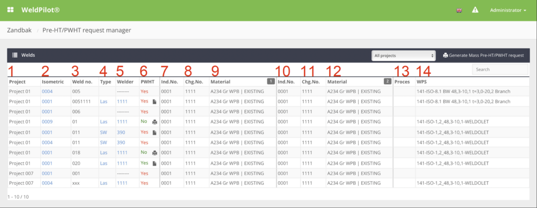Click green PWHT Yes in weld 020 row
This screenshot has width=537, height=208.
click(x=144, y=163)
